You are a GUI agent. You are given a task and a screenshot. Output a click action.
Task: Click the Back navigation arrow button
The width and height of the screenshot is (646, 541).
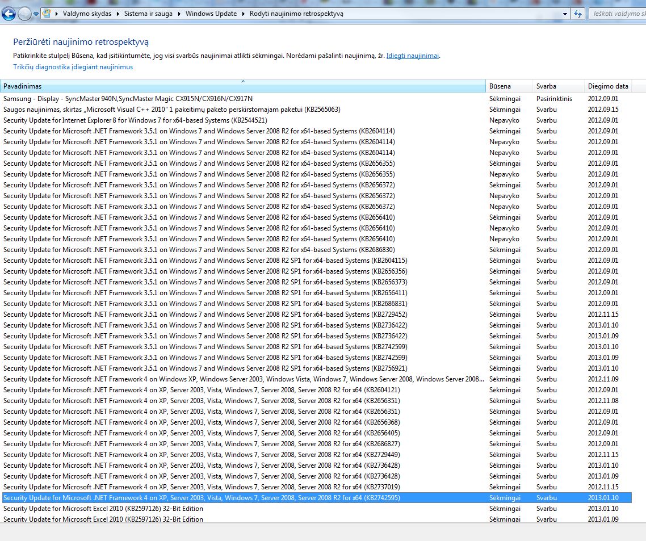(9, 14)
